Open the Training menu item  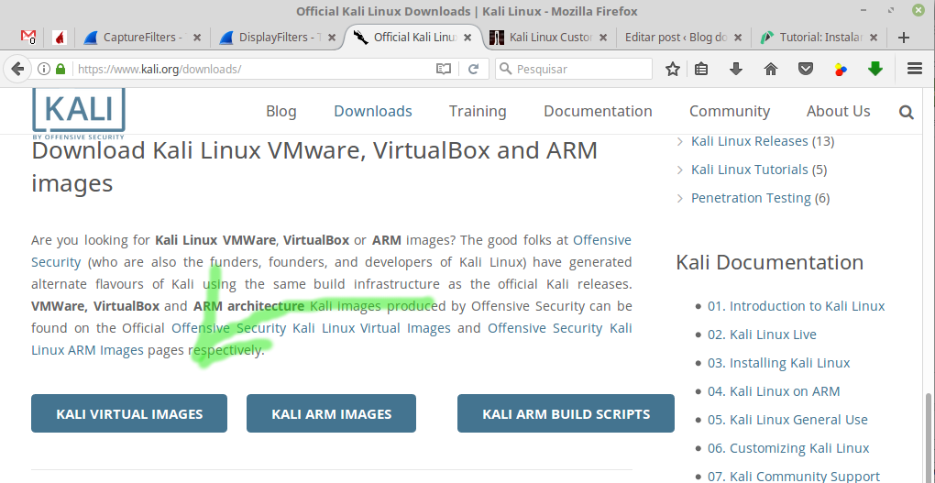[478, 112]
